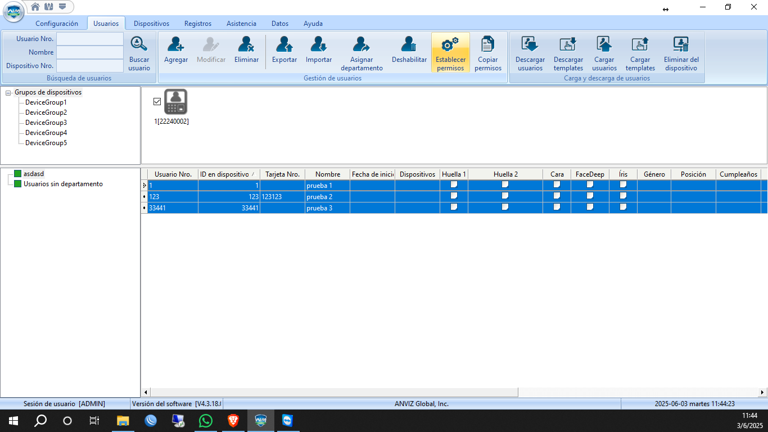768x432 pixels.
Task: Click the Tarjeta Nro. column header
Action: (x=282, y=174)
